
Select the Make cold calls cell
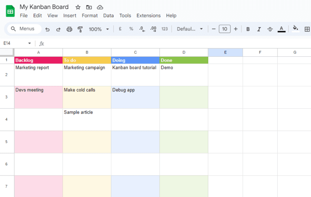[x=87, y=97]
